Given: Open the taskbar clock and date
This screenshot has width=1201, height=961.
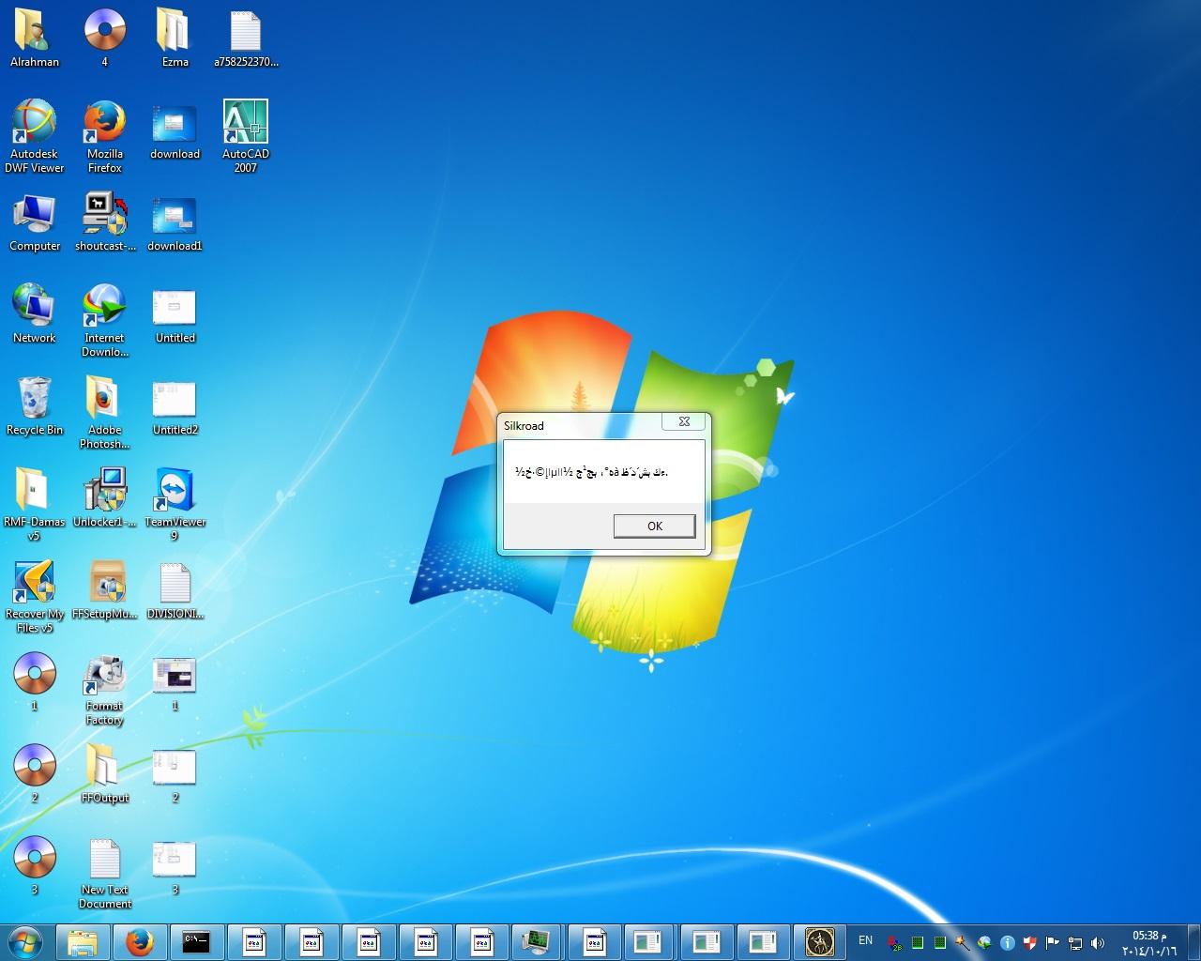Looking at the screenshot, I should click(x=1149, y=942).
